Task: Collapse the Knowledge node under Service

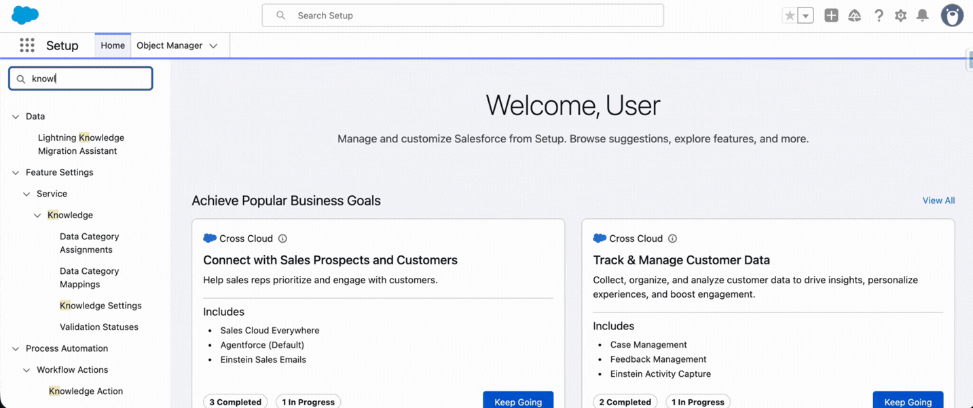Action: click(37, 216)
